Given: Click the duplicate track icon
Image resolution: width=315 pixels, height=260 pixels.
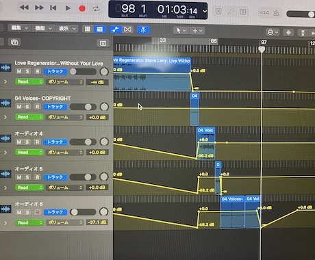Looking at the screenshot, I should 14,42.
